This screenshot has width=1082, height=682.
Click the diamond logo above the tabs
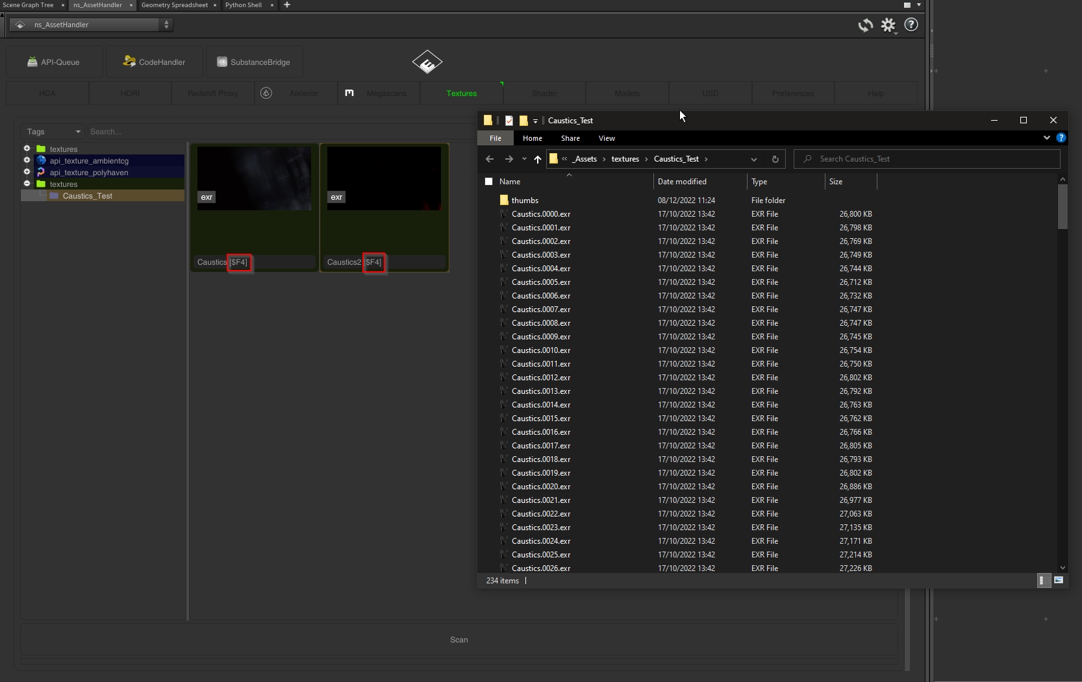(x=427, y=62)
